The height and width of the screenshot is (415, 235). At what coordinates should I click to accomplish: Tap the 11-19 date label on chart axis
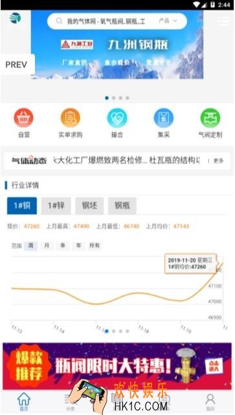[186, 329]
